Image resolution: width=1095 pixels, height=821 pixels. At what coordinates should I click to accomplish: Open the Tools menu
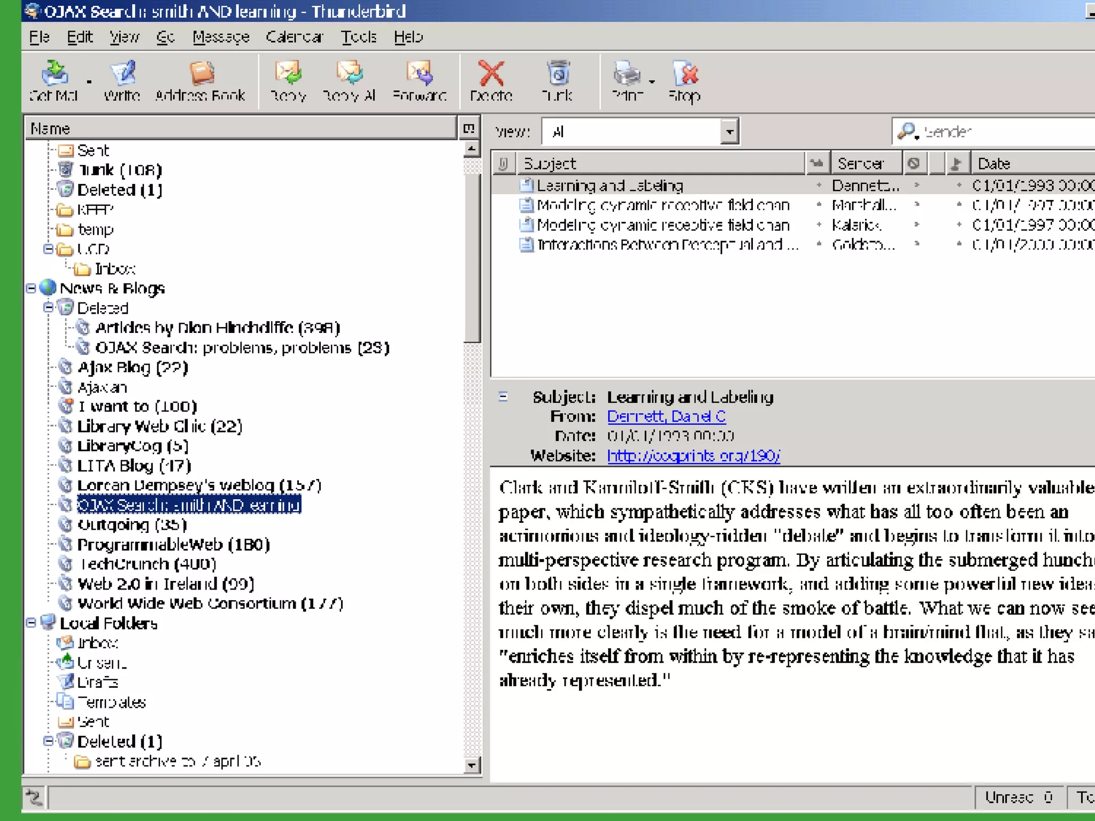click(x=359, y=37)
